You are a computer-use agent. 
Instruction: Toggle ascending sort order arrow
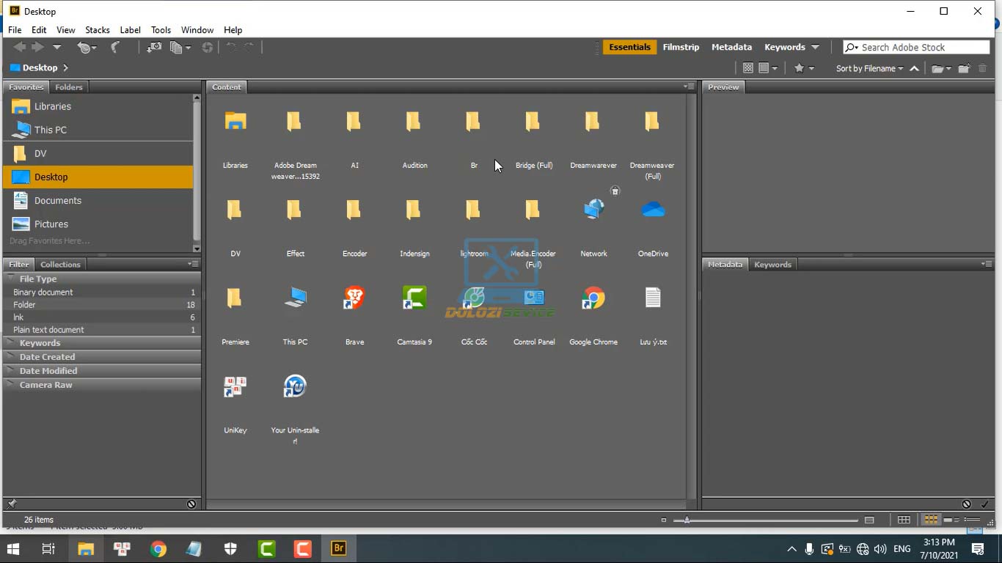click(915, 68)
